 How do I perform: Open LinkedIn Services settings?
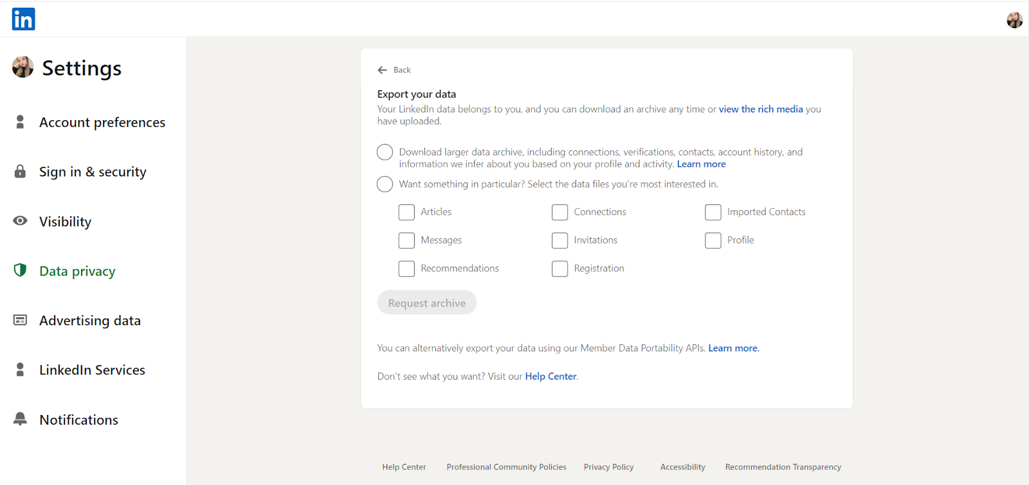click(92, 370)
